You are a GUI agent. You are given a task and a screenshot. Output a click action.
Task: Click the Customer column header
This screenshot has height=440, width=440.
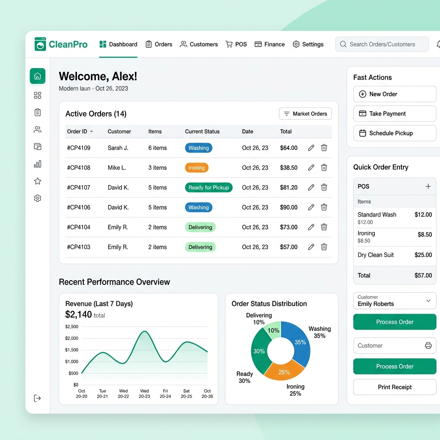pyautogui.click(x=119, y=131)
